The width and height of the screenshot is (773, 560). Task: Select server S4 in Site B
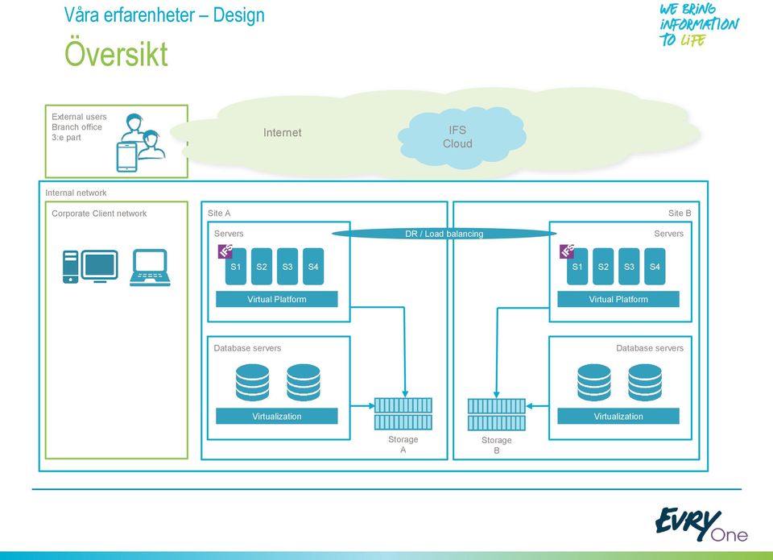(x=655, y=267)
